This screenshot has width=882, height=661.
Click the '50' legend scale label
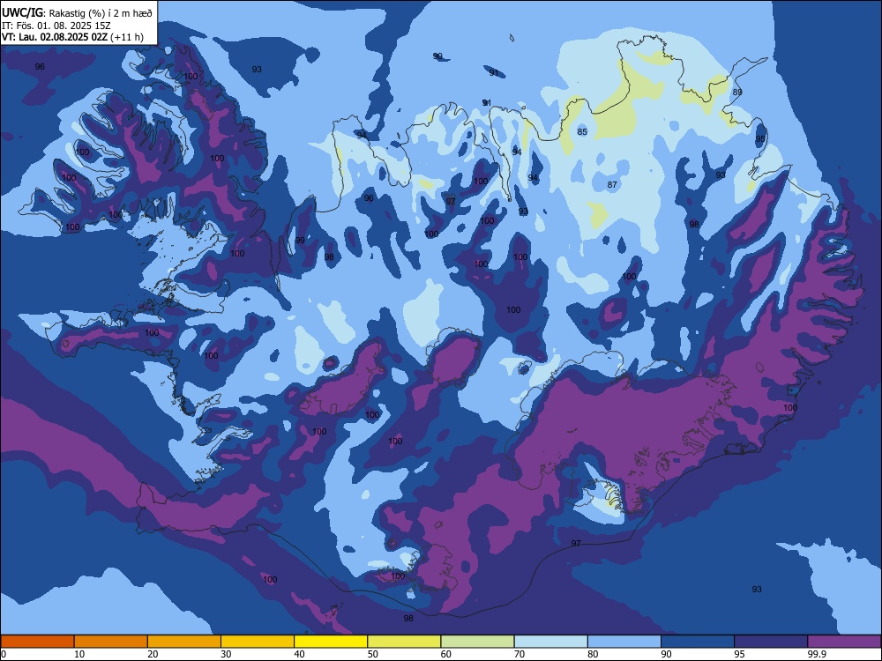coord(373,654)
